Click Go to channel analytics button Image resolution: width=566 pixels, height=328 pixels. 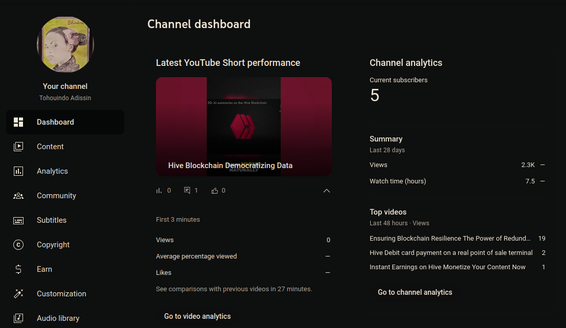tap(415, 292)
